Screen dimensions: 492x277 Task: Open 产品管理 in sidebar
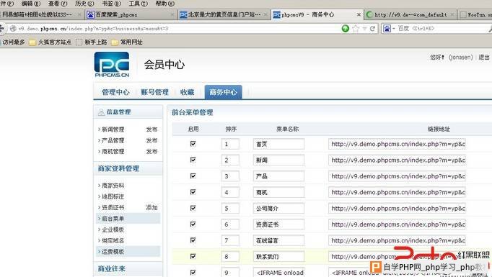pyautogui.click(x=113, y=140)
